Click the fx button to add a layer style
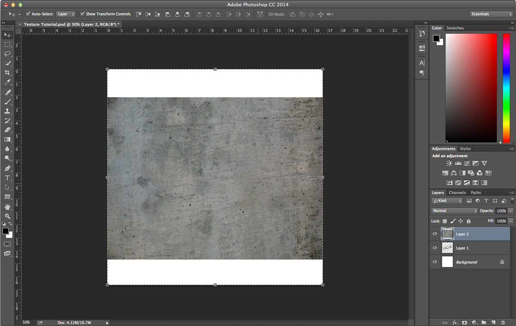Screen dimensions: 516x326 tap(455, 323)
